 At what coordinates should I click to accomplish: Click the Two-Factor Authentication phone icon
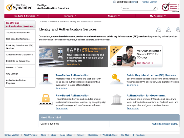[46, 79]
